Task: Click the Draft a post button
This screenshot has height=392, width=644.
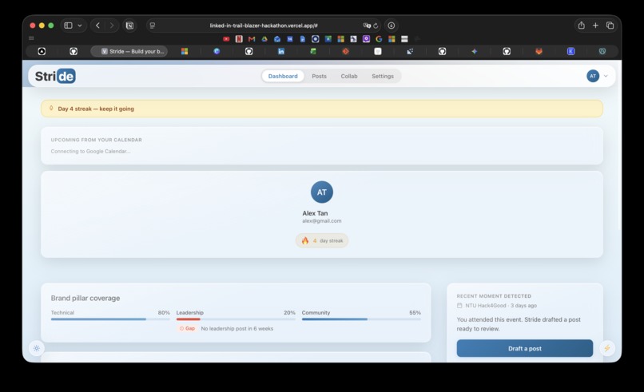Action: (x=524, y=348)
